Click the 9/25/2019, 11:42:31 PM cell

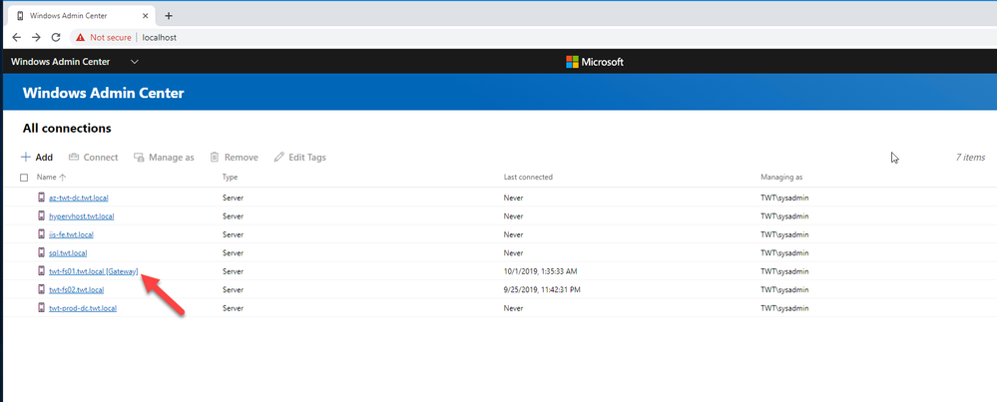click(542, 290)
